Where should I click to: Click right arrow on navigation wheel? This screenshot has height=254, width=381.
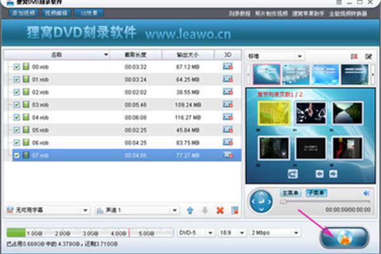pyautogui.click(x=269, y=201)
